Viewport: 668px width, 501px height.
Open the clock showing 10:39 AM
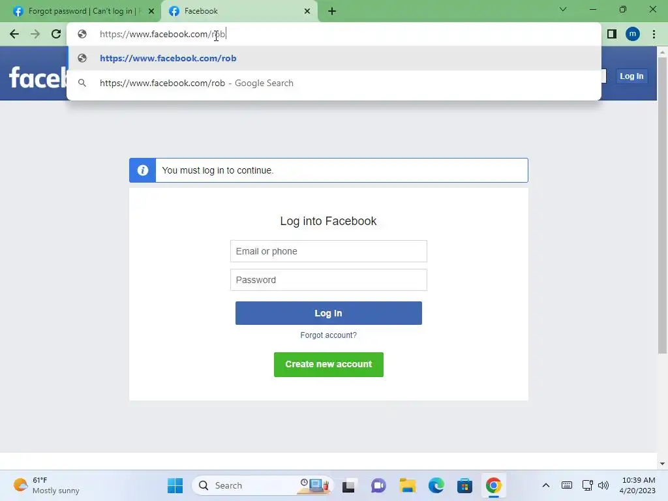(637, 485)
